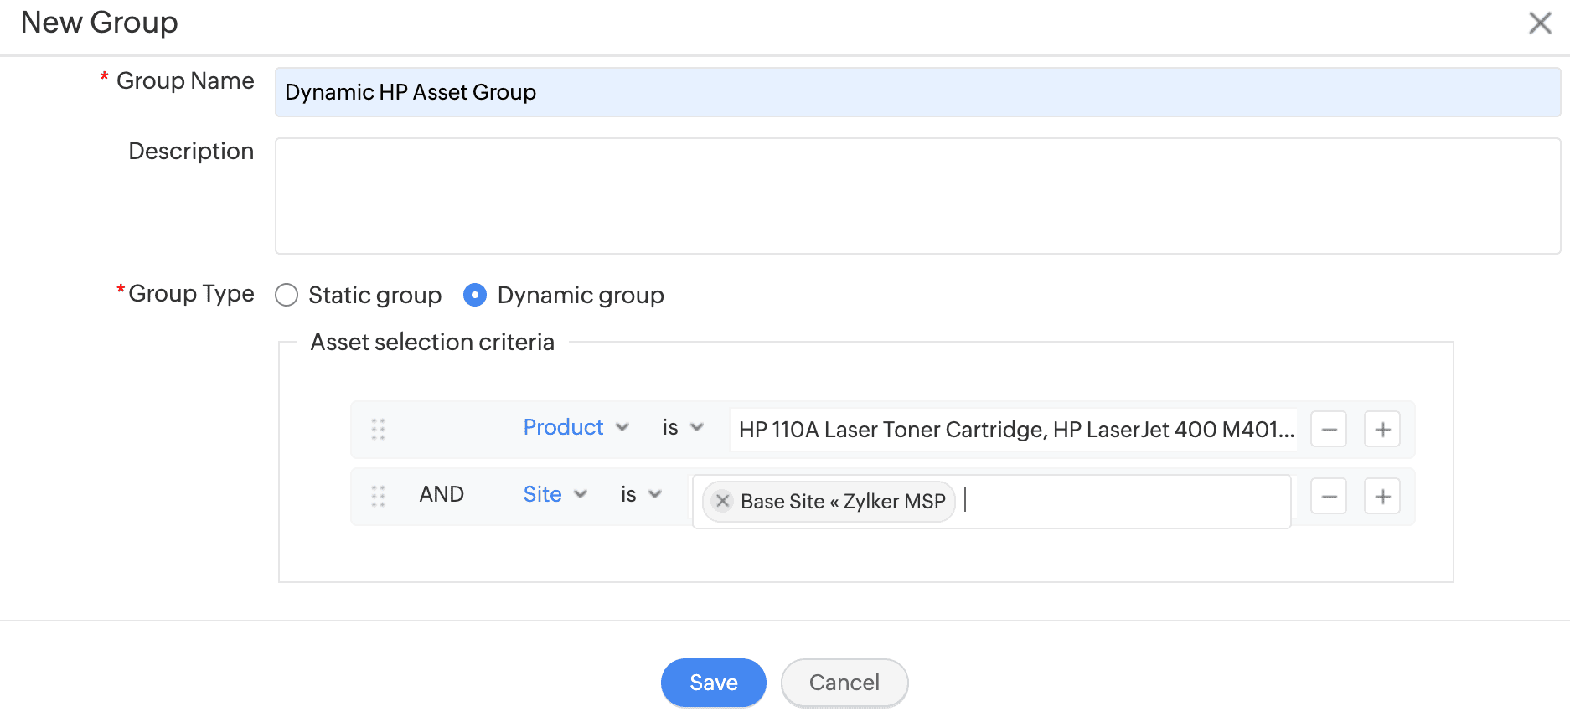Close the New Group dialog
This screenshot has height=727, width=1570.
1540,23
